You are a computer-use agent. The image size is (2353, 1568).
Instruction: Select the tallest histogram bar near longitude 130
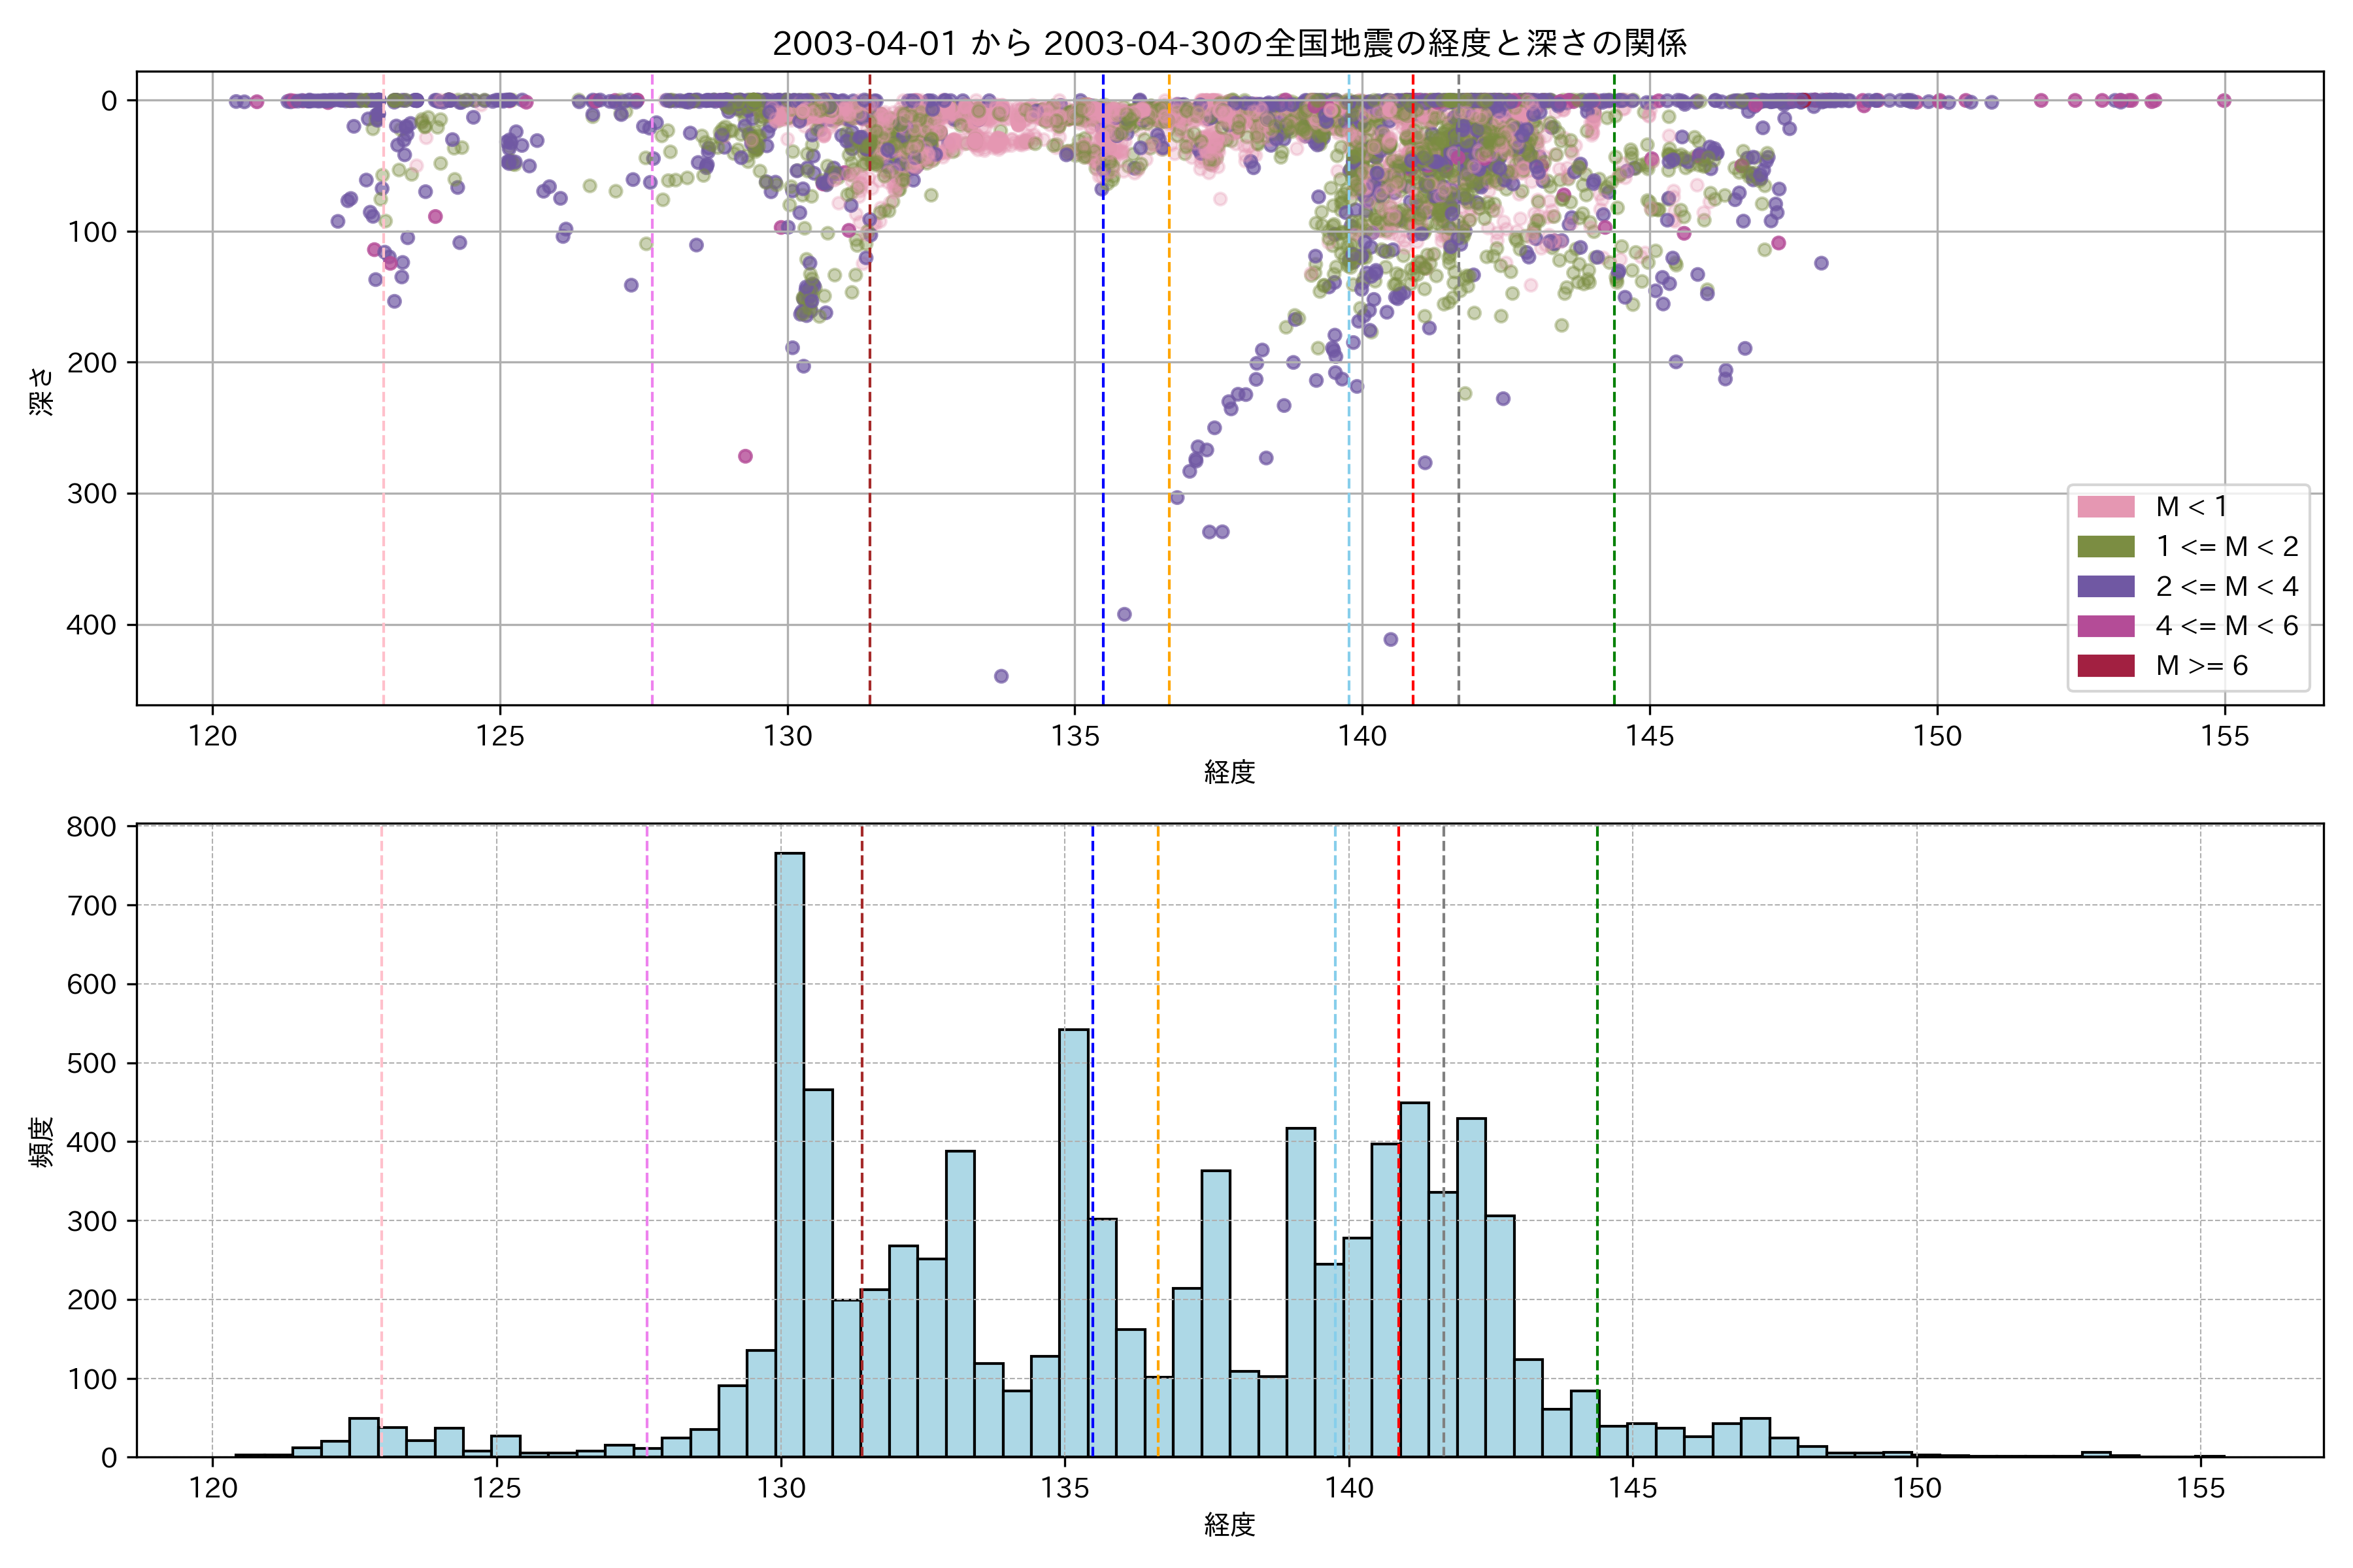[x=790, y=1150]
